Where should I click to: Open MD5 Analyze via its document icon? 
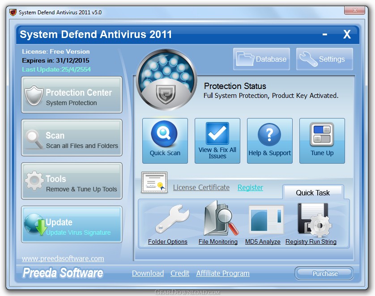[x=266, y=219]
